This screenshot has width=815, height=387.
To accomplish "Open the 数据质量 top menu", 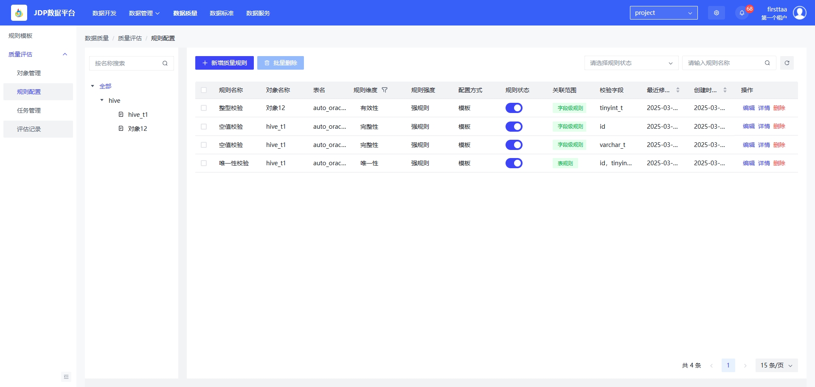I will [x=185, y=13].
